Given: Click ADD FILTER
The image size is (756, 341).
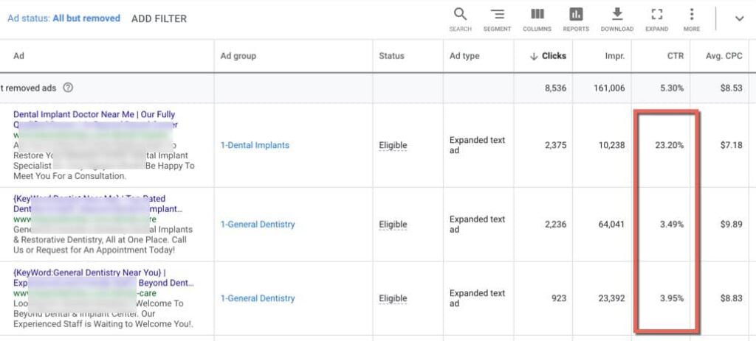Looking at the screenshot, I should pos(159,18).
